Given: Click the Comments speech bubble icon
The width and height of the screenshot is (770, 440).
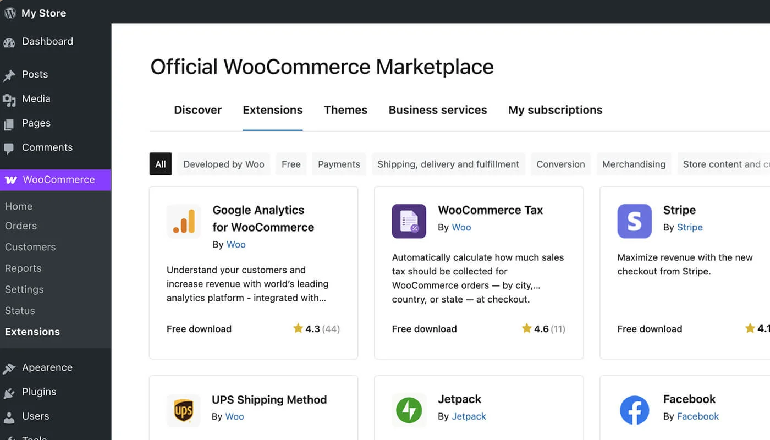Looking at the screenshot, I should click(10, 147).
